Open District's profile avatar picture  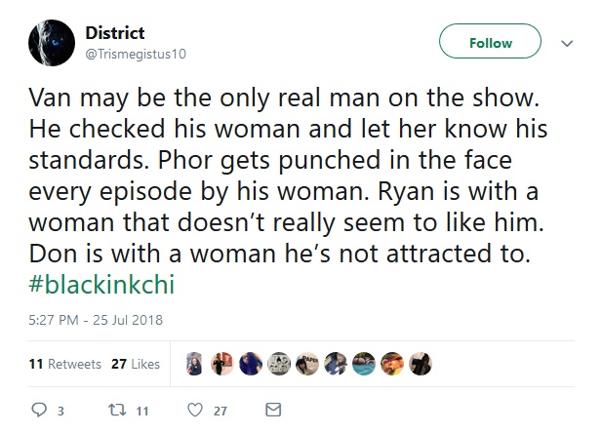coord(52,43)
